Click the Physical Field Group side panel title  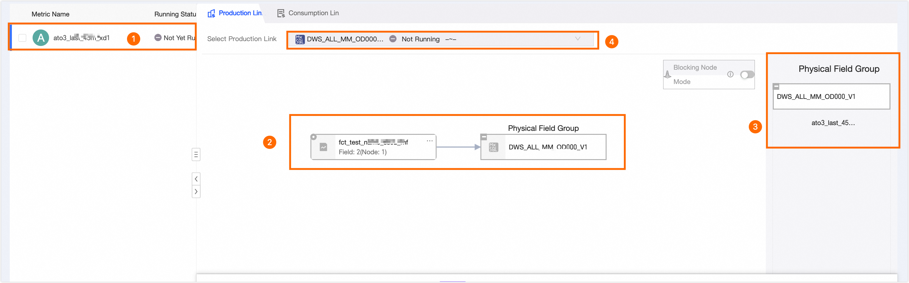pyautogui.click(x=839, y=69)
